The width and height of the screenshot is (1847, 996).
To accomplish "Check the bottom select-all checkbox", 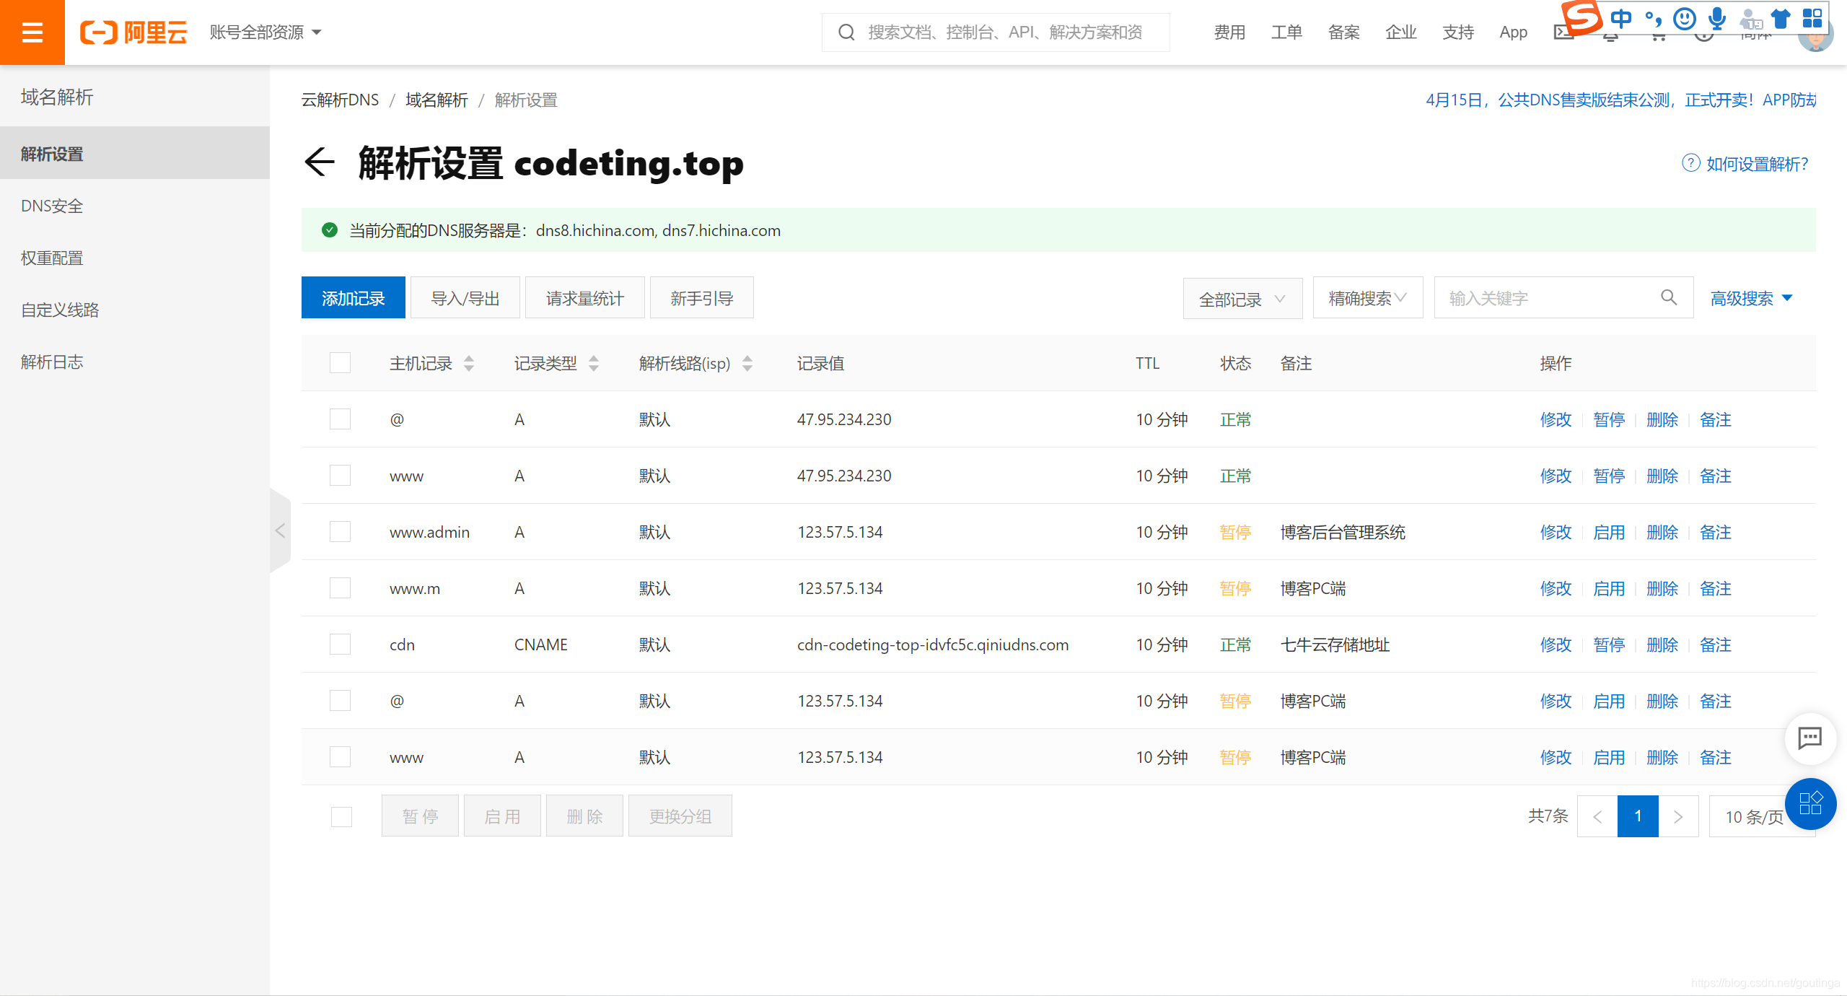I will 341,816.
